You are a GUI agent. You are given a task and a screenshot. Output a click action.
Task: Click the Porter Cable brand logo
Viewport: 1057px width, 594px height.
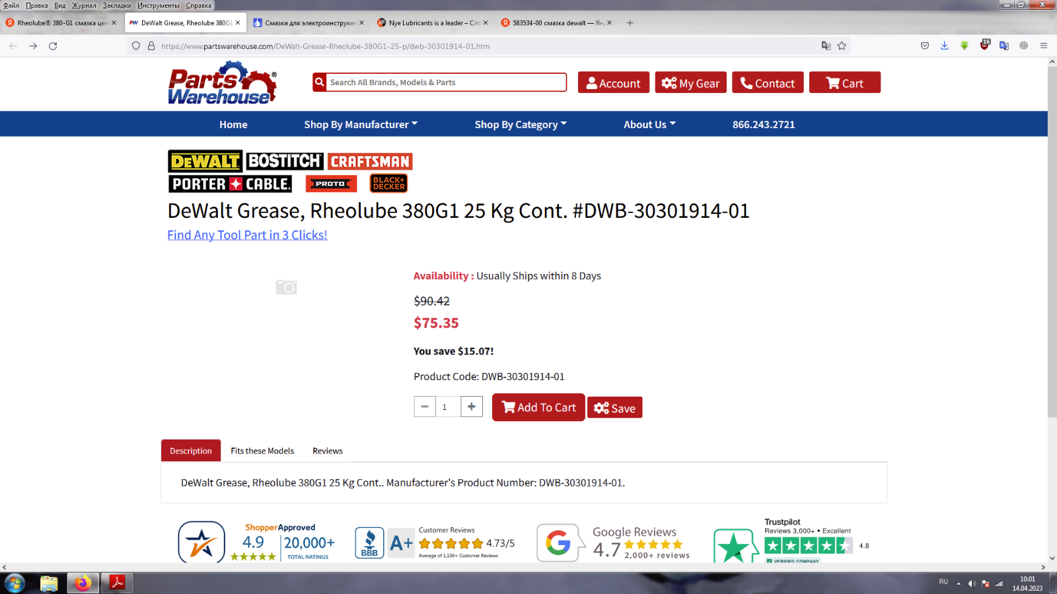coord(230,183)
